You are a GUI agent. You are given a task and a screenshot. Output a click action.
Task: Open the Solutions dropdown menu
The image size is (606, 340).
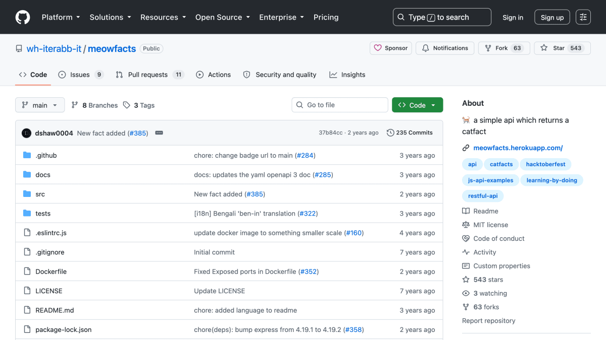point(110,17)
